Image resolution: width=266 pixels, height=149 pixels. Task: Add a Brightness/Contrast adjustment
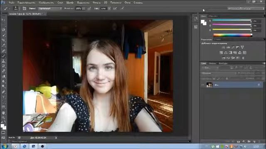coord(224,48)
